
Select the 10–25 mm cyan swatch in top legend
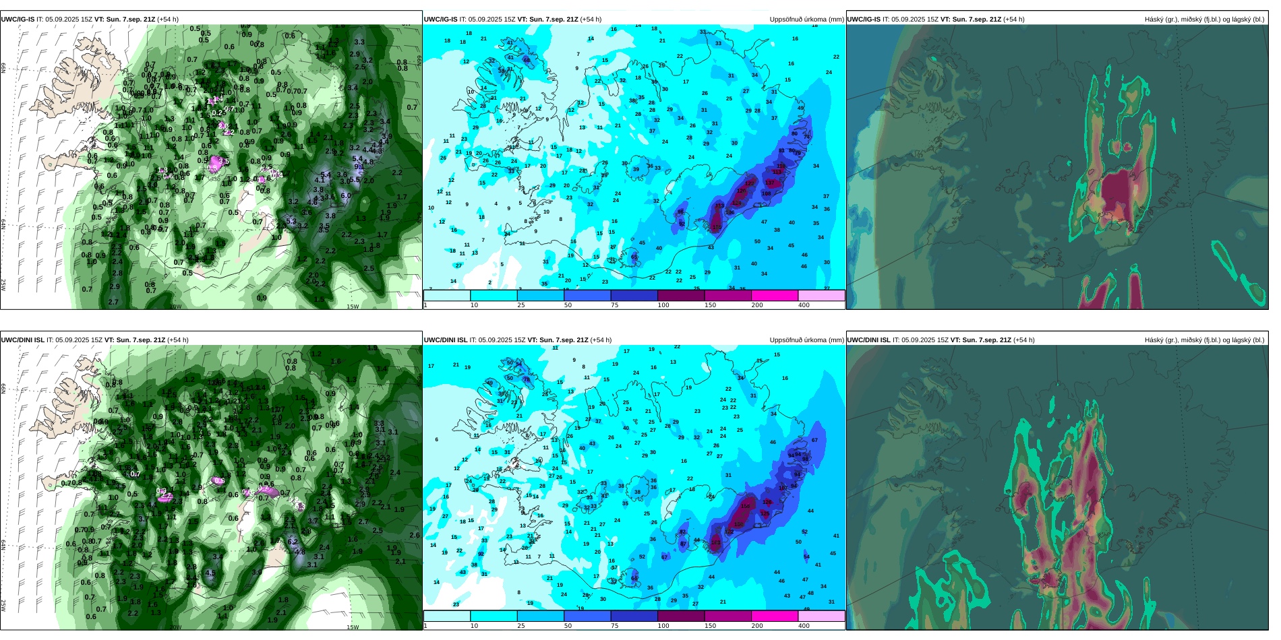click(494, 296)
